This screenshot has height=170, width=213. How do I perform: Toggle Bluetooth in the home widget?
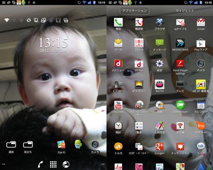pos(14,20)
